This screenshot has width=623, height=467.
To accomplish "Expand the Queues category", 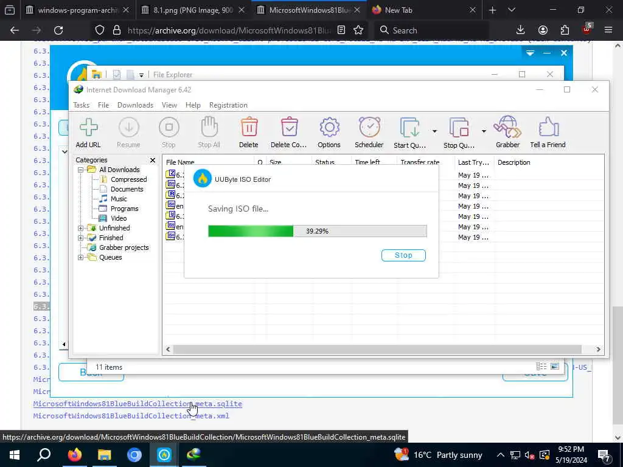I will pyautogui.click(x=81, y=257).
